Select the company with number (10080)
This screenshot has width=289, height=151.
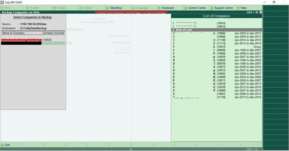point(216,91)
